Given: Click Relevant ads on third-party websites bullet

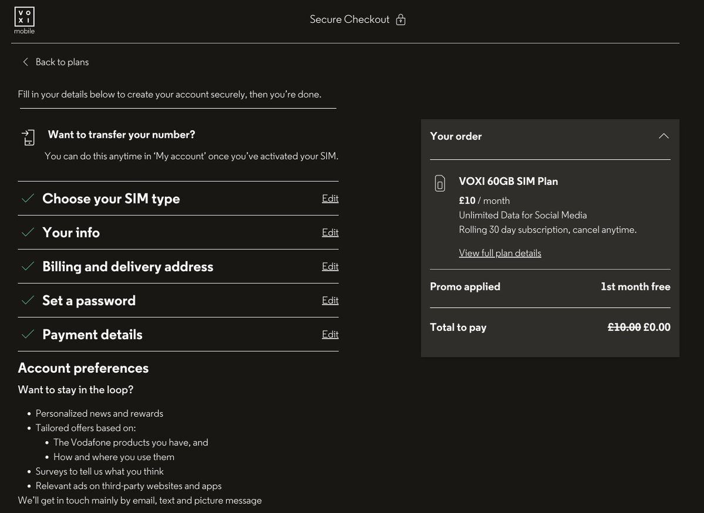Looking at the screenshot, I should coord(129,485).
